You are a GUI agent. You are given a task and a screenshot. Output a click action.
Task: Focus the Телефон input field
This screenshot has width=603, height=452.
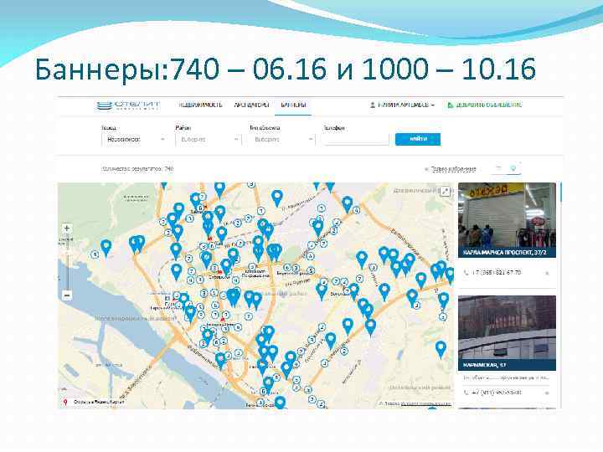pos(356,139)
